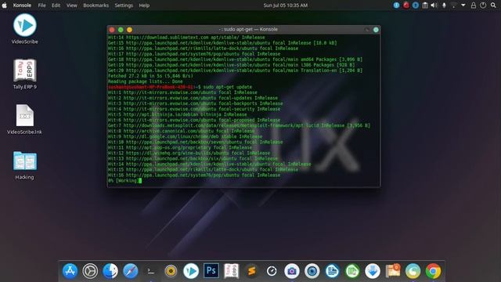This screenshot has height=282, width=501.
Task: Click the dl.google.com chrome Hit:9 line
Action: pyautogui.click(x=185, y=136)
